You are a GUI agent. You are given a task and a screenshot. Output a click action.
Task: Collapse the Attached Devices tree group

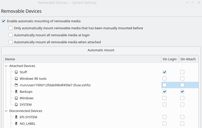point(6,66)
